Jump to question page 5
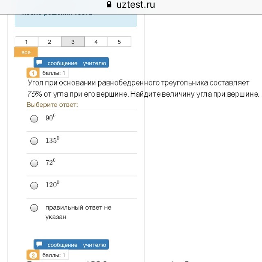Image resolution: width=262 pixels, height=262 pixels. pyautogui.click(x=119, y=42)
